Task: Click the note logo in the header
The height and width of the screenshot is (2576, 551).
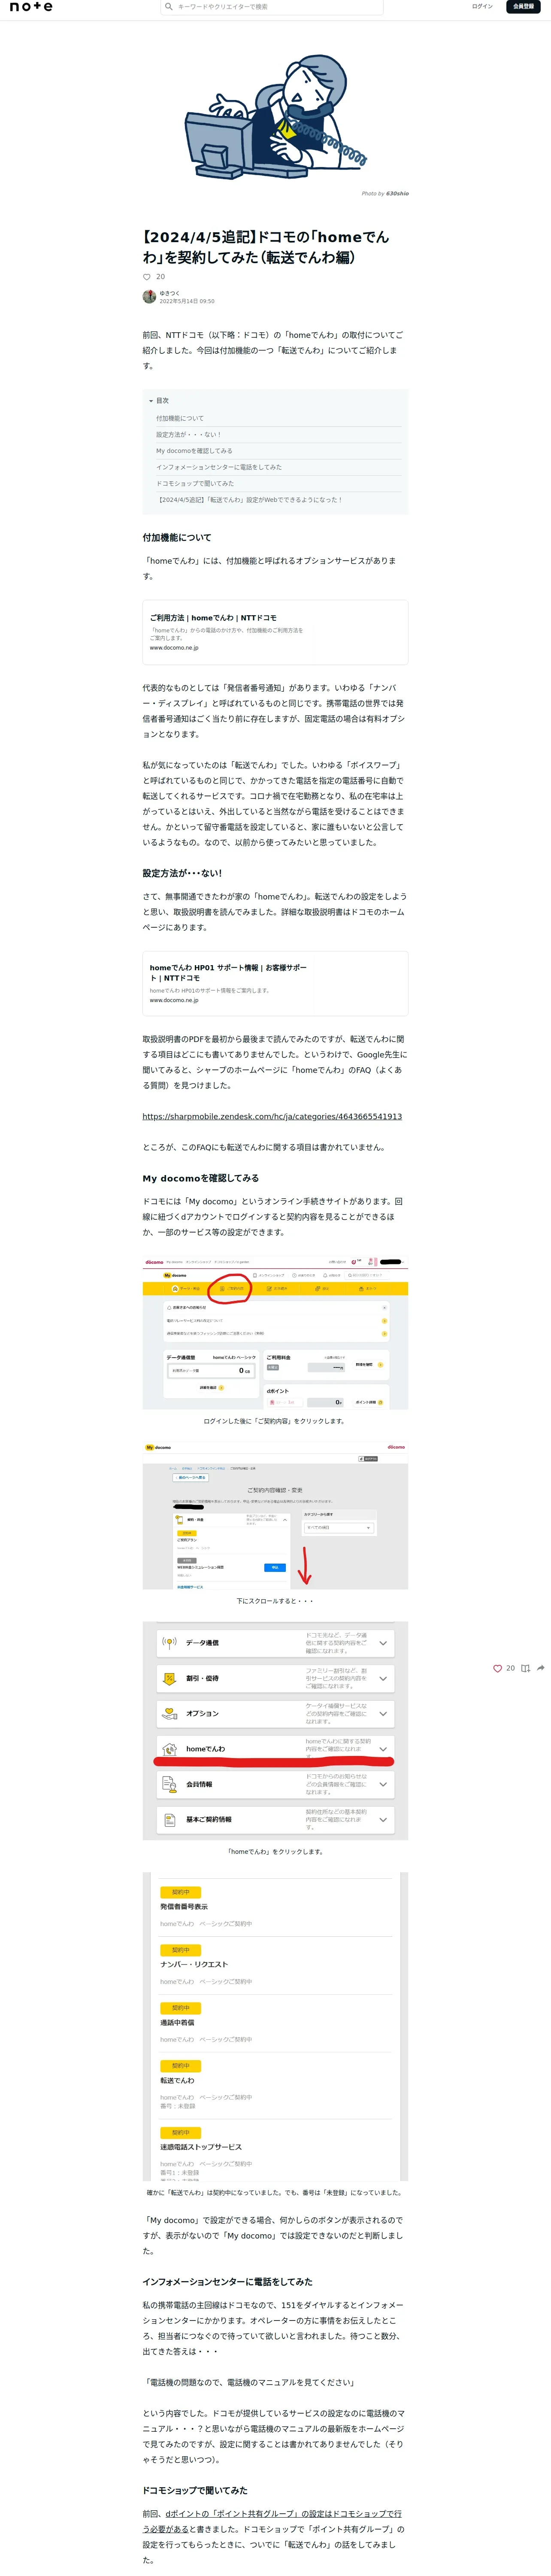Action: 31,7
